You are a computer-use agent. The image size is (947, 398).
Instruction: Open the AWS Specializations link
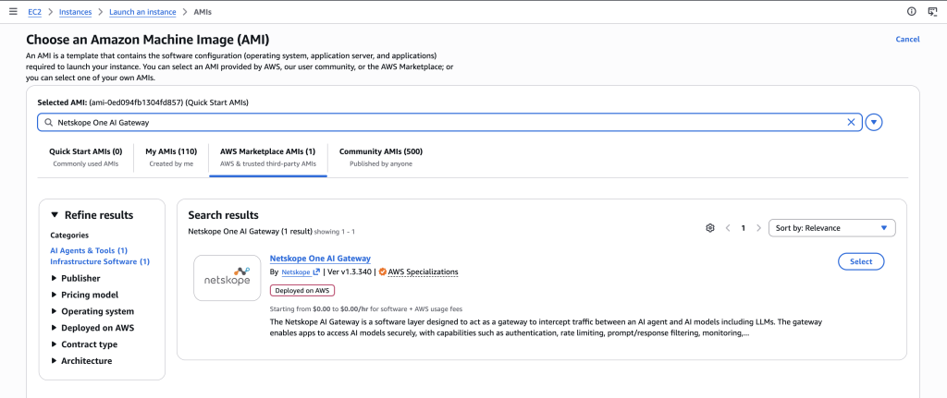pyautogui.click(x=423, y=272)
